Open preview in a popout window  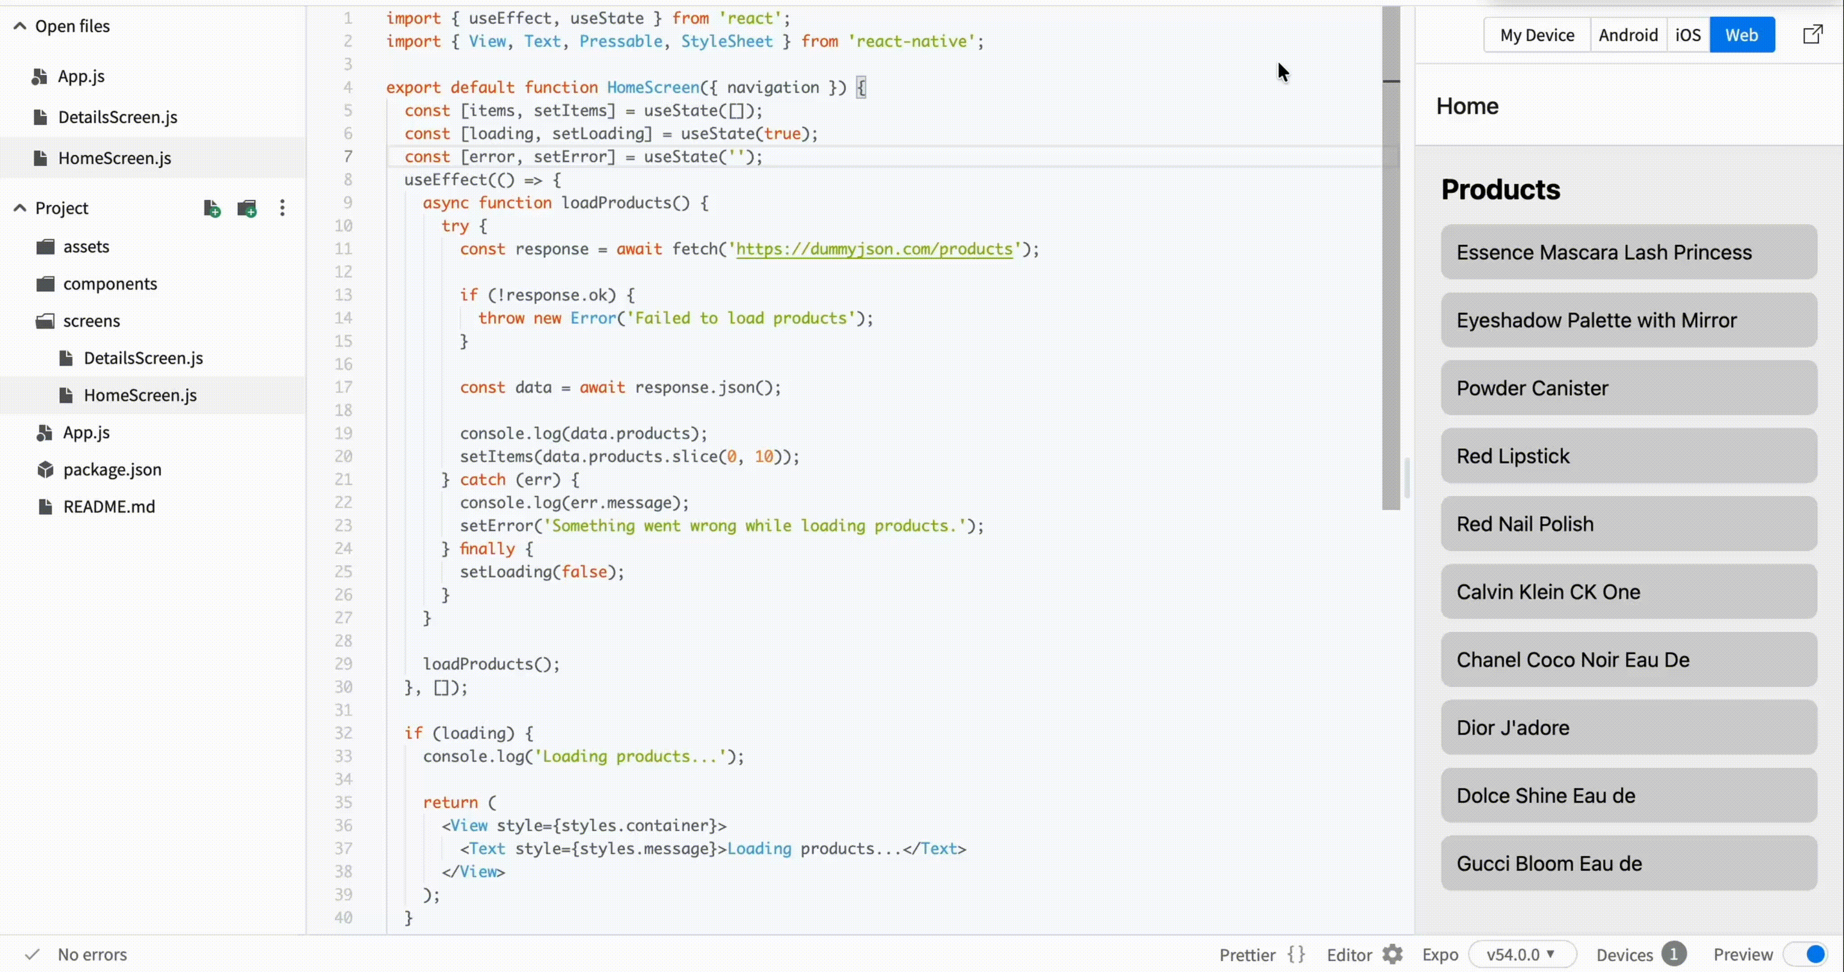(x=1812, y=34)
